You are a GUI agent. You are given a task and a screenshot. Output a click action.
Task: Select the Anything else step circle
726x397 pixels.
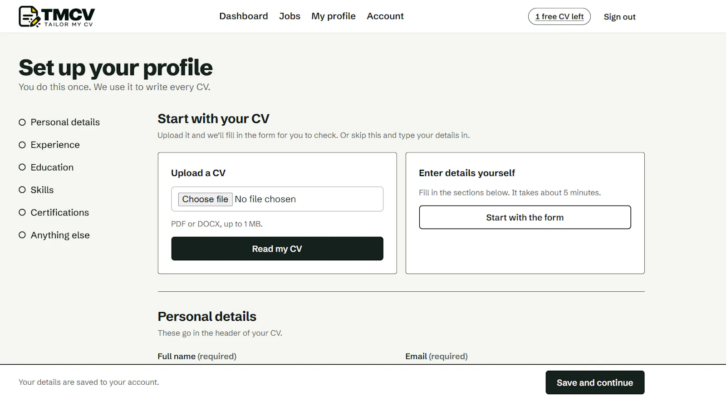coord(22,235)
